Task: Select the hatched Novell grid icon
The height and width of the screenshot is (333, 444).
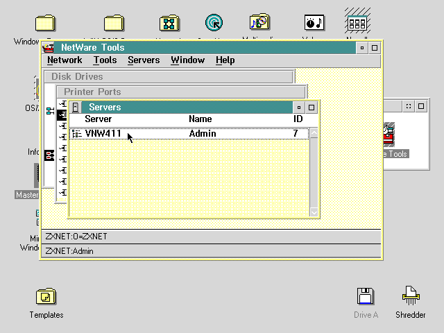Action: click(x=357, y=22)
